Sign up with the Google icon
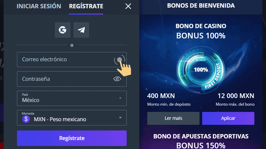266x149 pixels. (x=63, y=30)
